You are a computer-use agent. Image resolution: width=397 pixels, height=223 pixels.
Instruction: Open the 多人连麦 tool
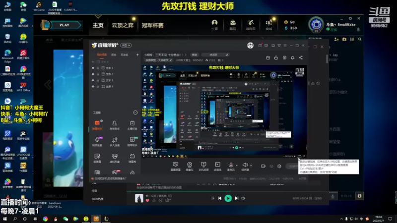[x=115, y=142]
